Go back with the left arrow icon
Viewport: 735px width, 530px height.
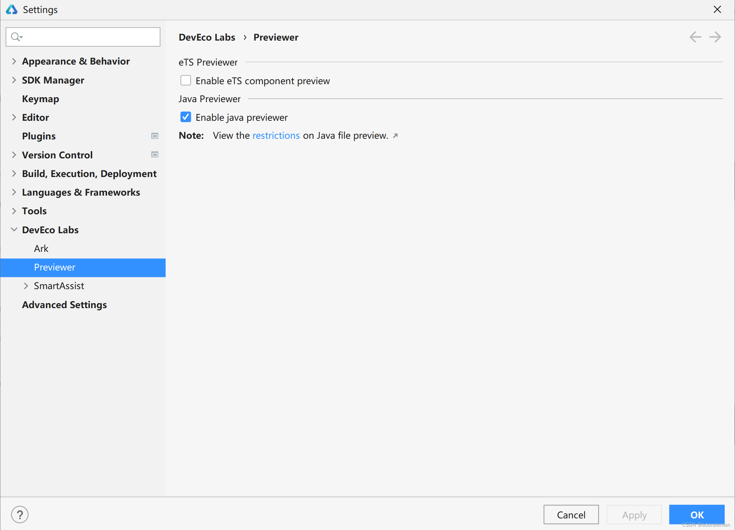(695, 37)
